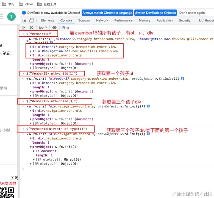The height and width of the screenshot is (198, 214).
Task: Open the 学习 bookmarks folder
Action: click(8, 4)
